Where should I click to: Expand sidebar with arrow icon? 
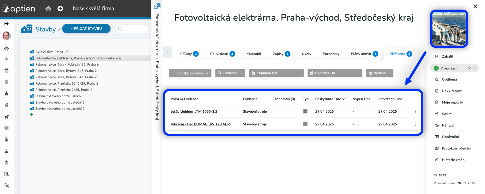(7, 23)
